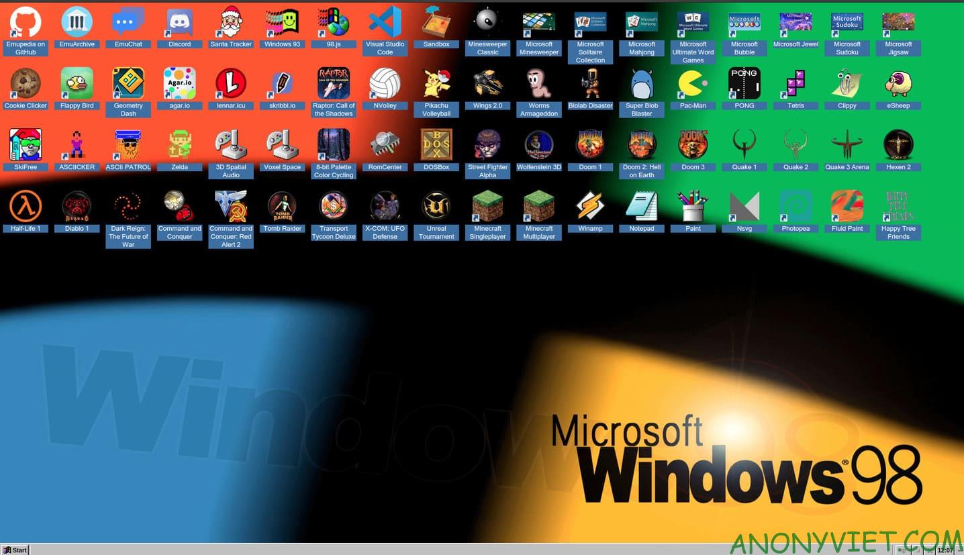
Task: Open the Winamp icon
Action: (x=591, y=206)
